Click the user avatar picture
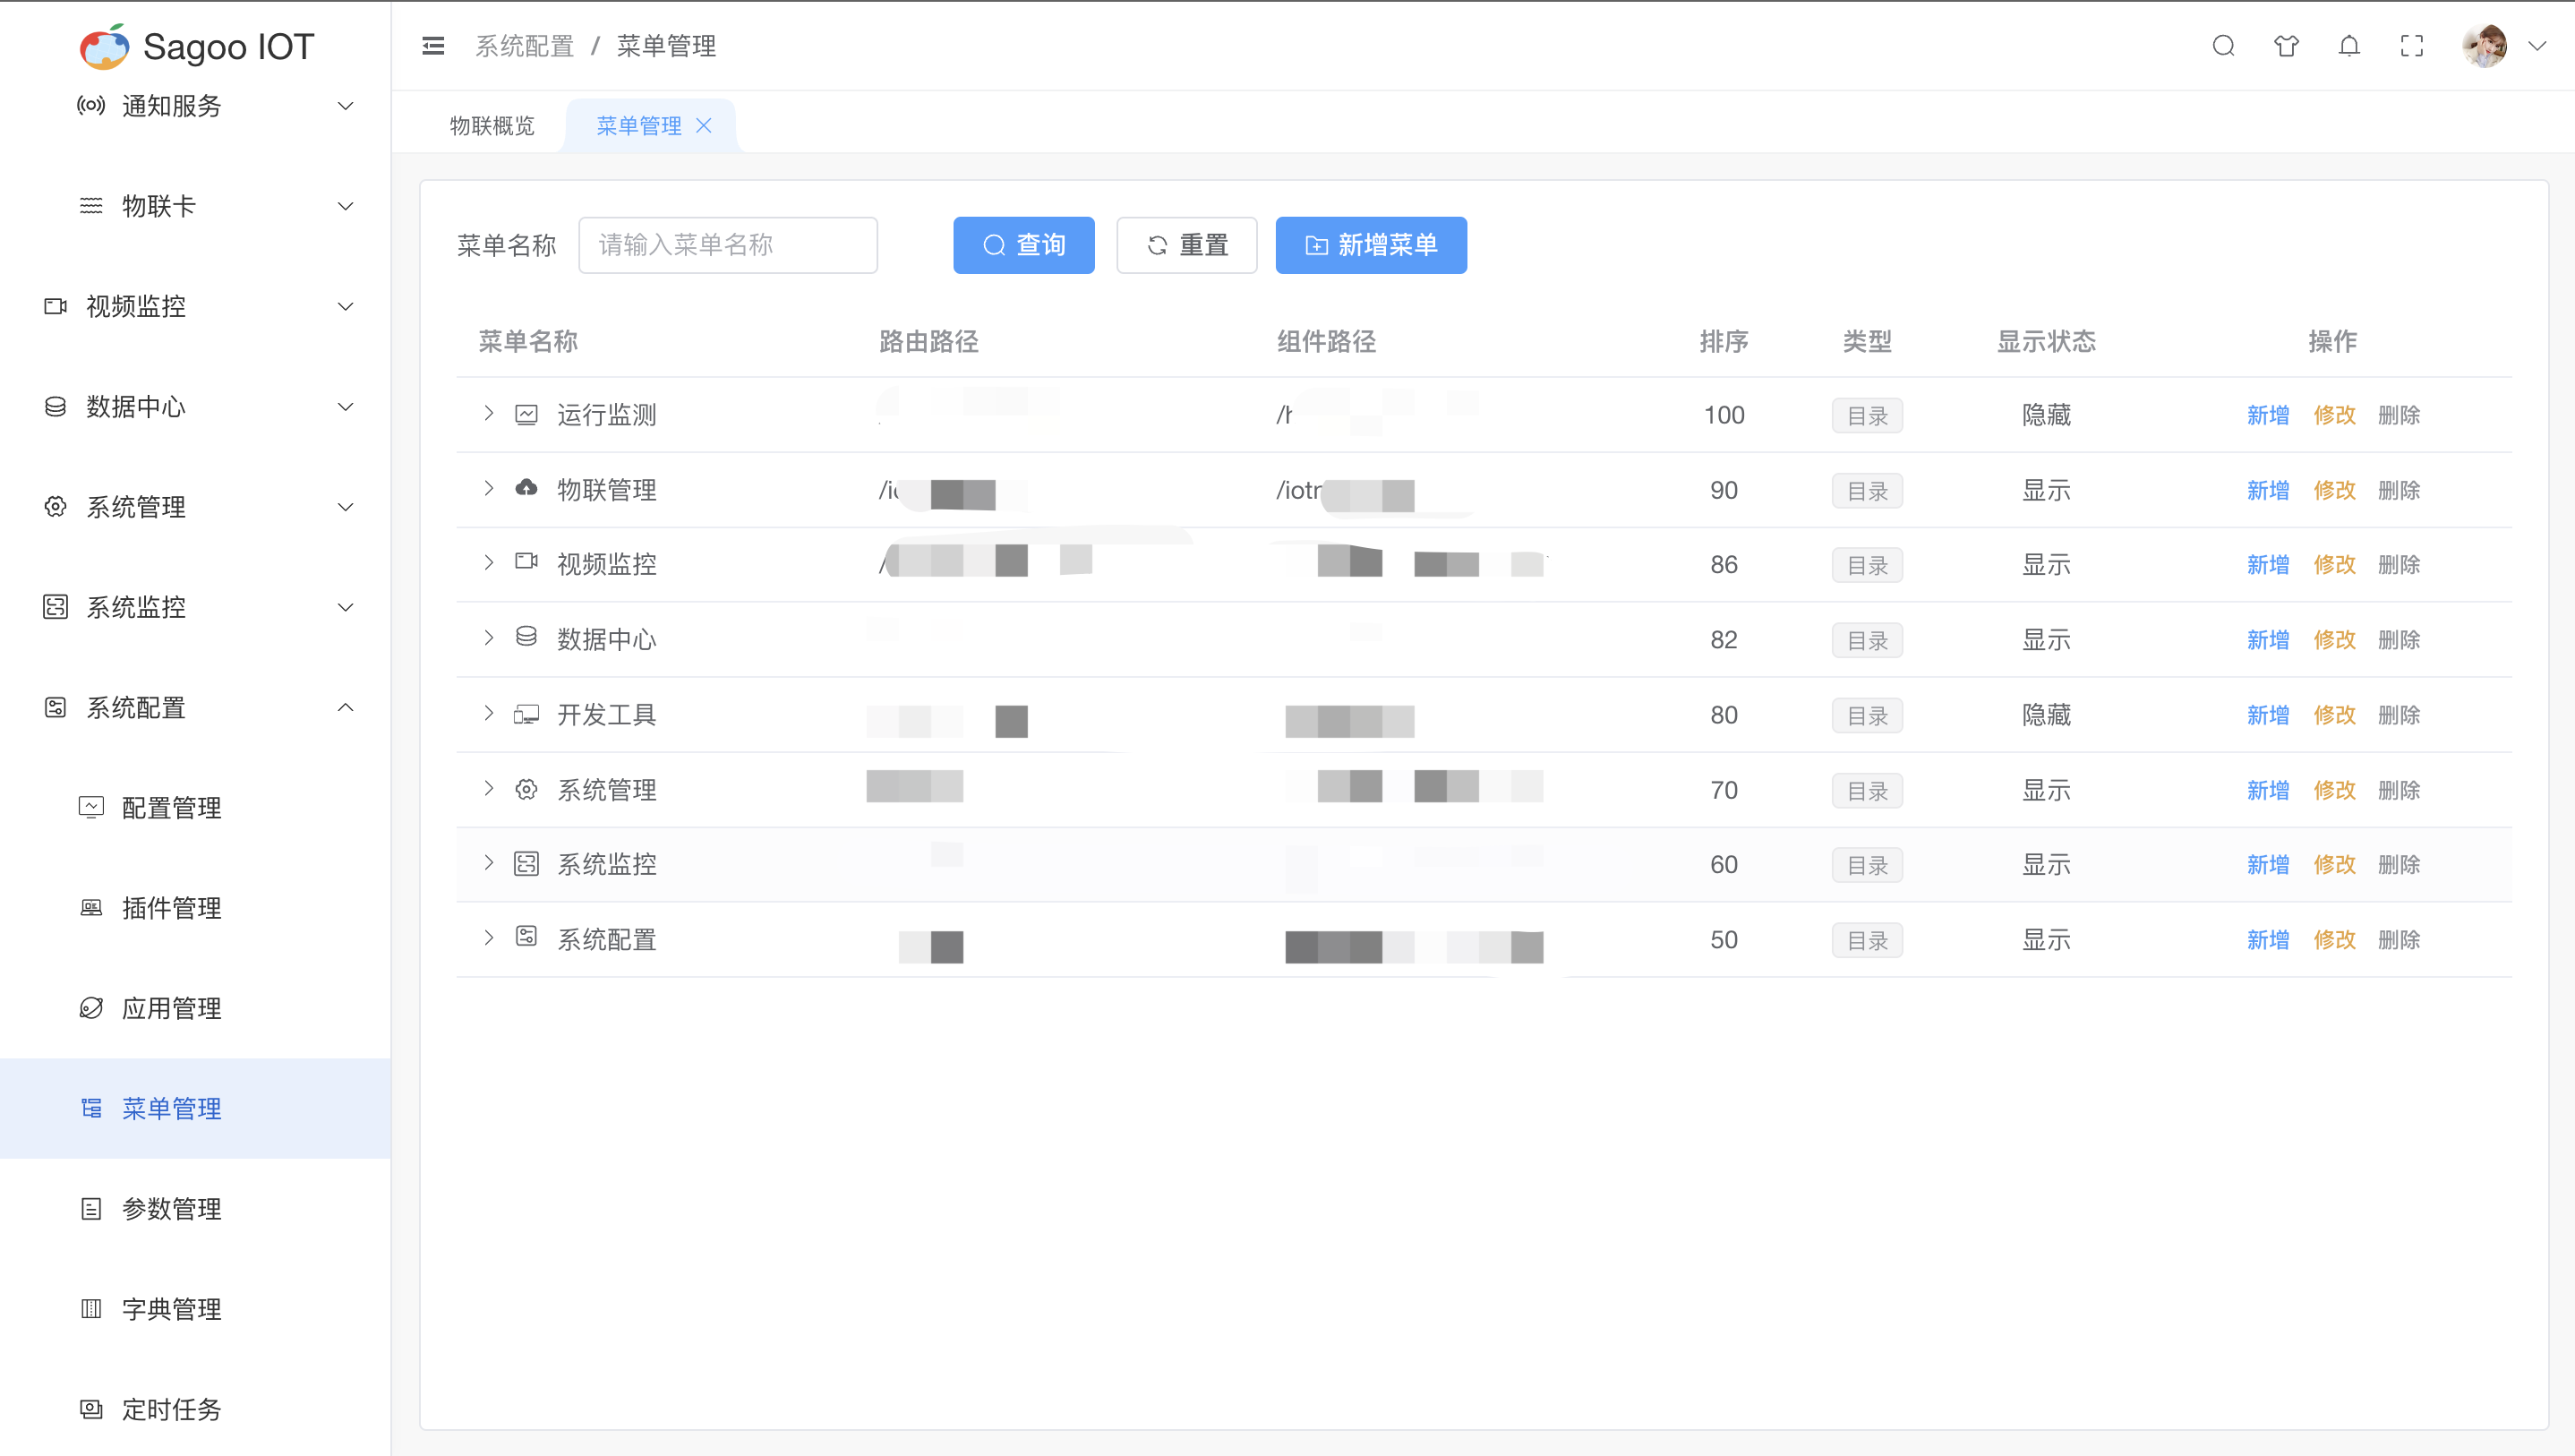2575x1456 pixels. pos(2485,46)
